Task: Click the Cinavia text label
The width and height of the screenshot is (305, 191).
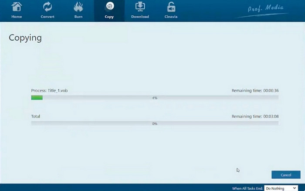Action: (x=171, y=17)
